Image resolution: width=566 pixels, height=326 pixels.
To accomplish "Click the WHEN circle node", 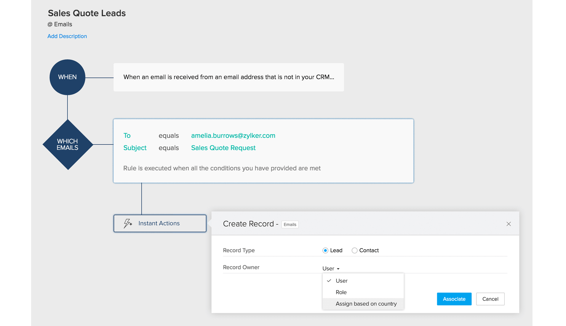I will pos(67,77).
